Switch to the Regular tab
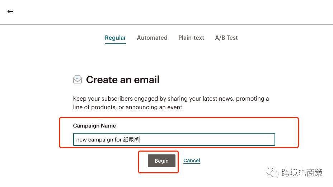 coord(115,38)
